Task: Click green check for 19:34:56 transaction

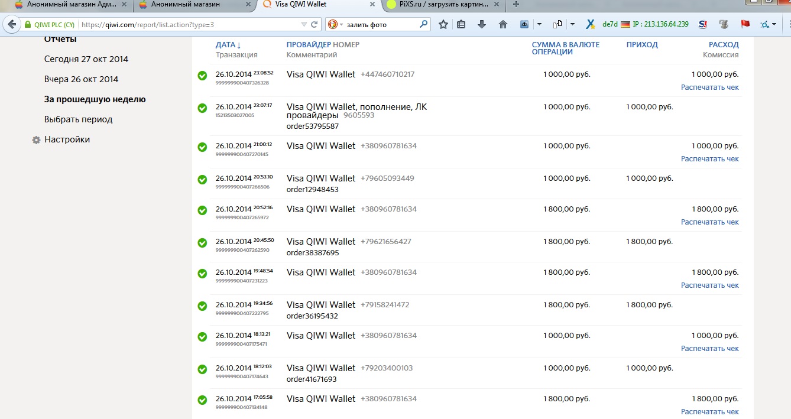Action: pyautogui.click(x=202, y=306)
